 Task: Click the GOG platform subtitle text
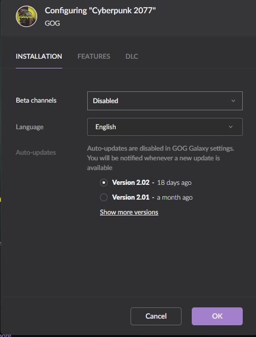[52, 23]
